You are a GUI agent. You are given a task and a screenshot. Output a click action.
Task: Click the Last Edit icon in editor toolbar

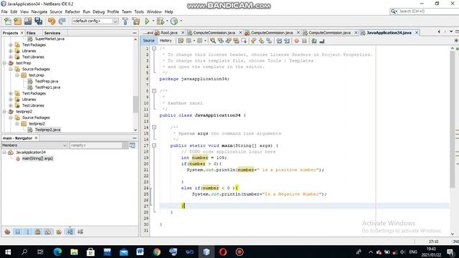(x=181, y=41)
